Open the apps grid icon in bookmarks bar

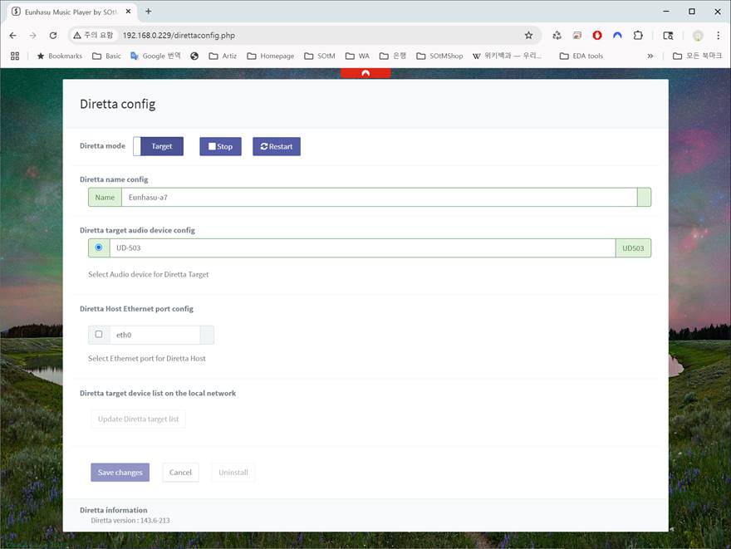point(14,56)
